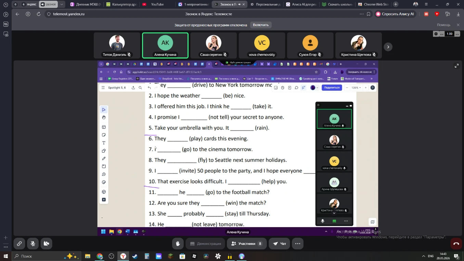Increase playback speed with the >> control

coord(457,34)
